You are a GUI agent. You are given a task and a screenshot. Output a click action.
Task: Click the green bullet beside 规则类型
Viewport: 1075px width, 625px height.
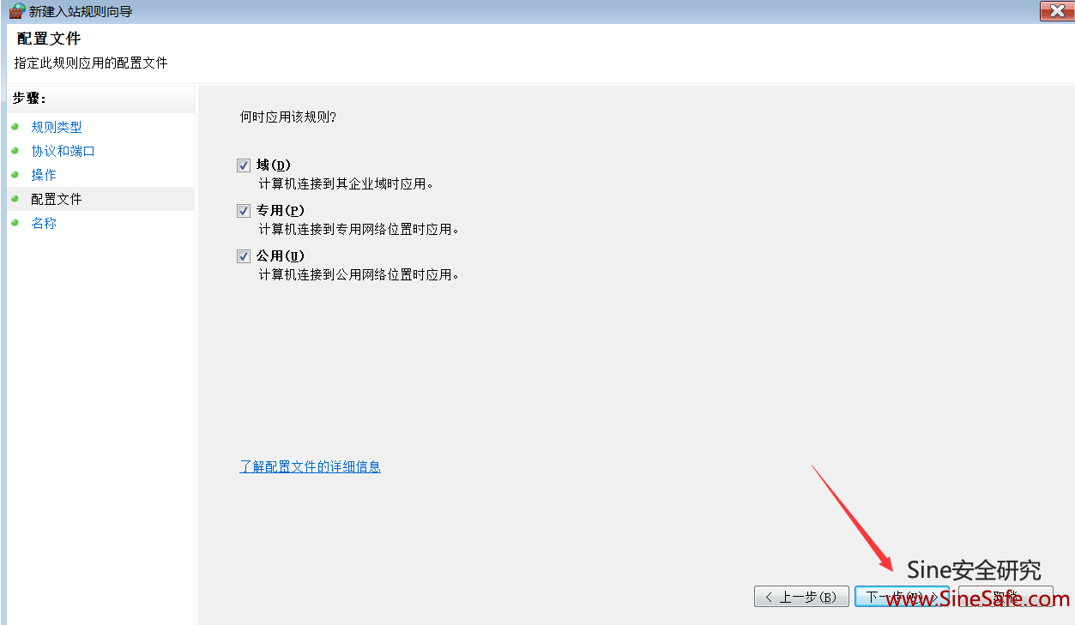(x=15, y=127)
